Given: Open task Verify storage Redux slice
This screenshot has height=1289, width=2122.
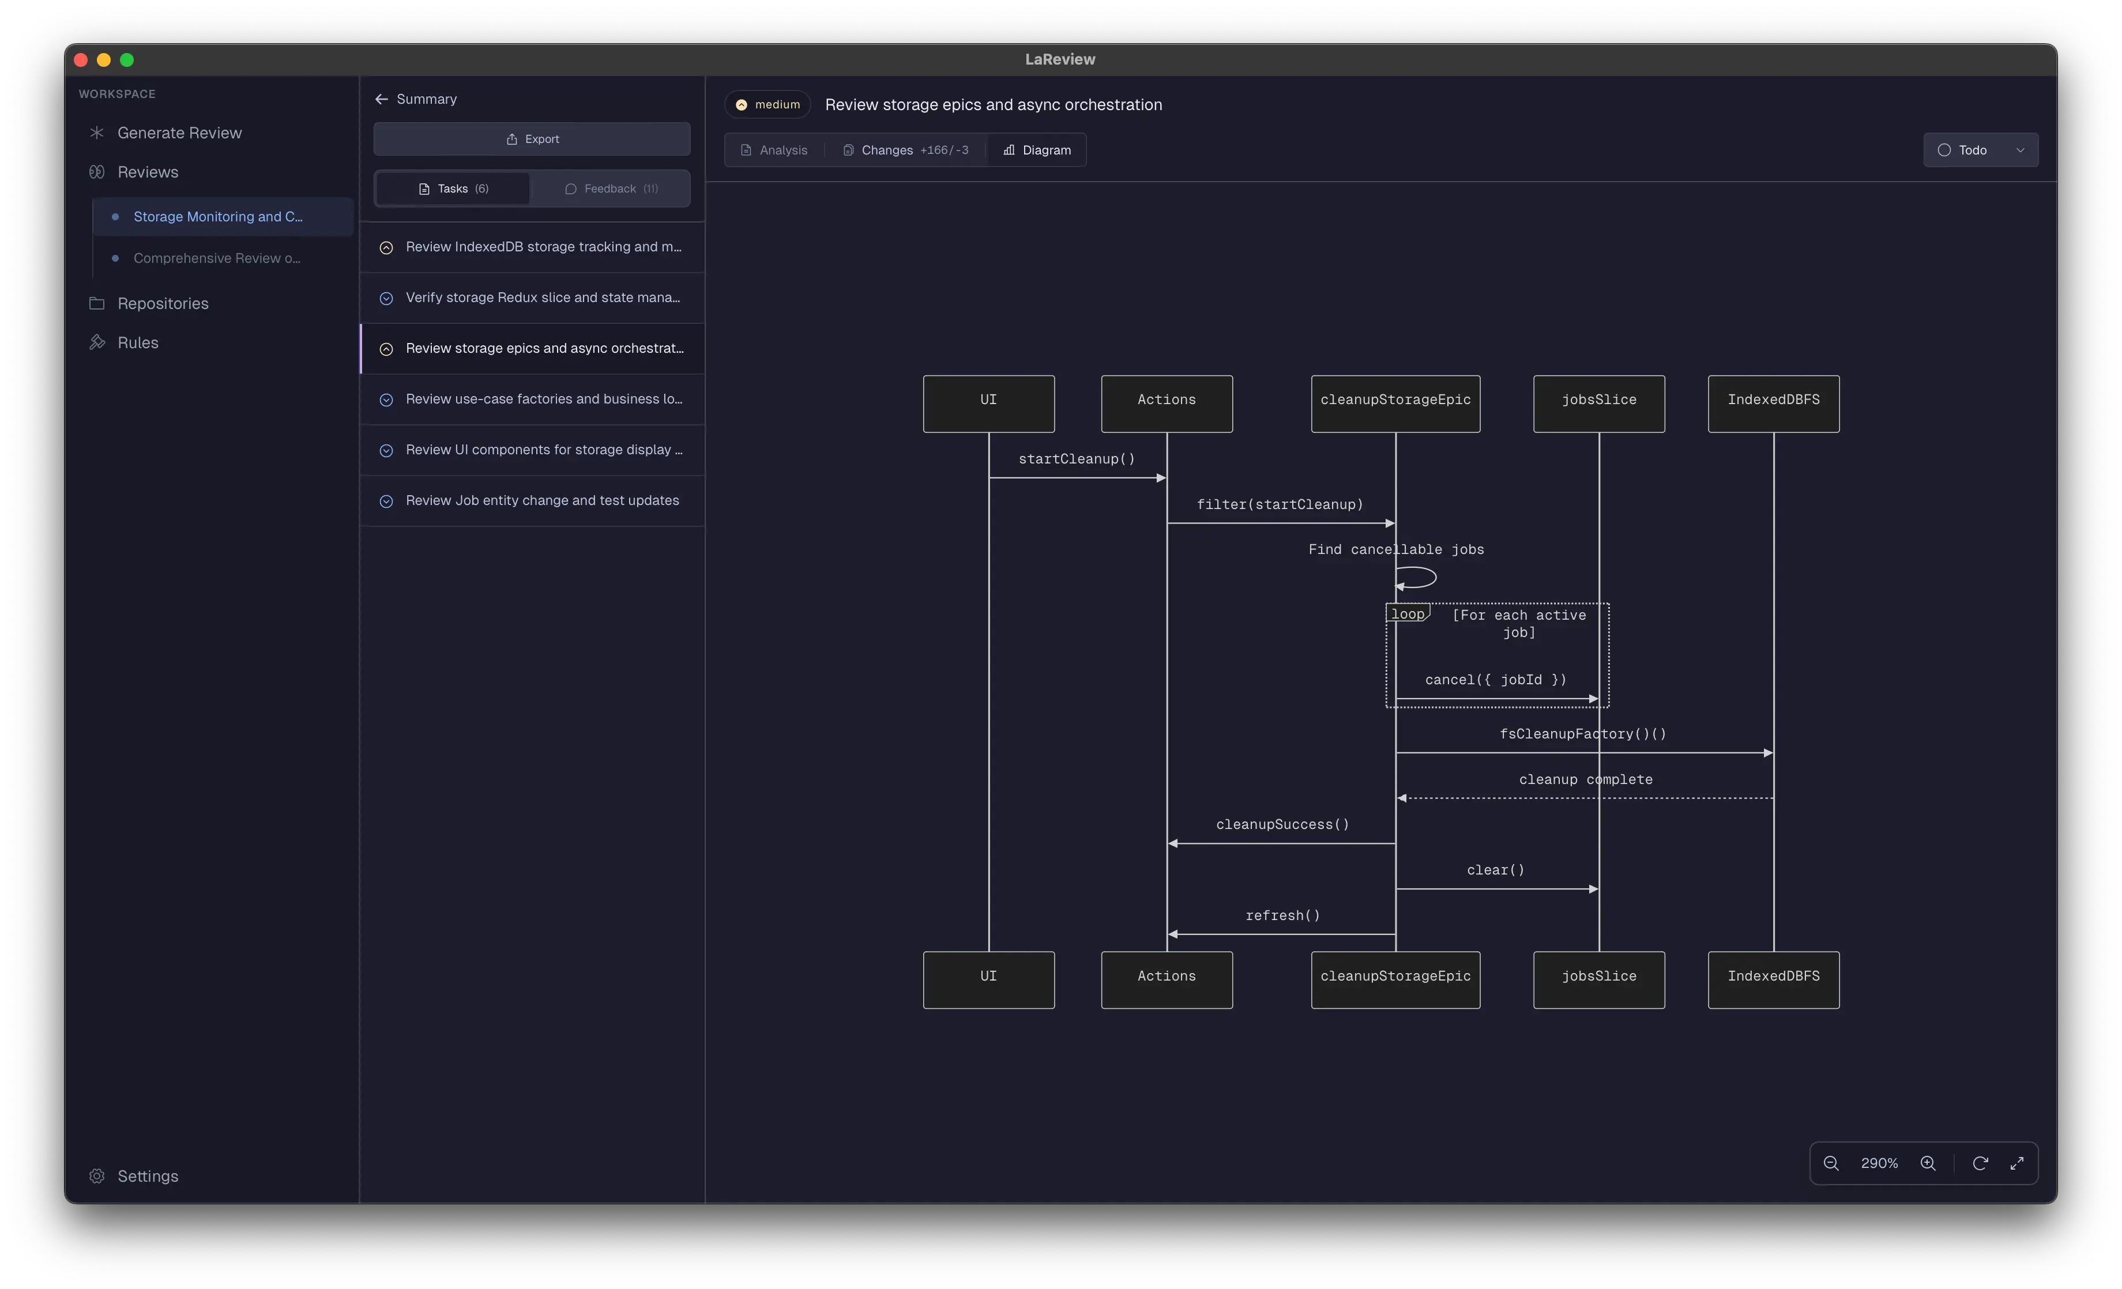Looking at the screenshot, I should click(x=532, y=298).
